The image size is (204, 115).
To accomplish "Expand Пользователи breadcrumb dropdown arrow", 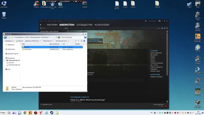I will 25,37.
